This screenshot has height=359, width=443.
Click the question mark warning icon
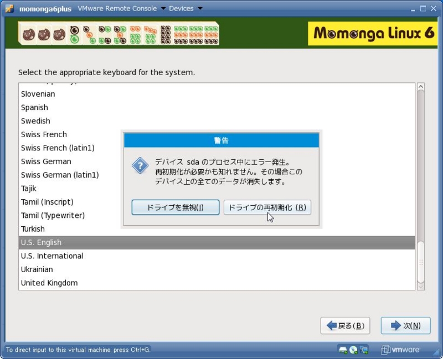tap(140, 165)
